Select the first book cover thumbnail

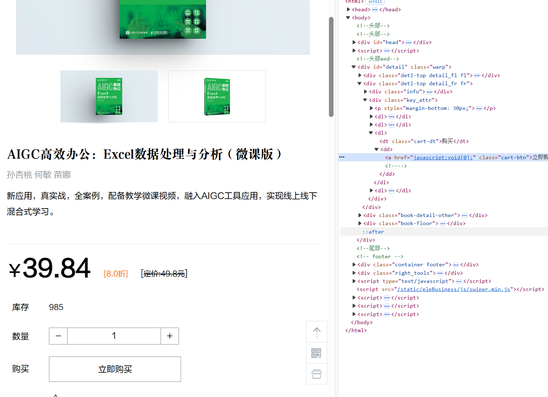pos(109,96)
